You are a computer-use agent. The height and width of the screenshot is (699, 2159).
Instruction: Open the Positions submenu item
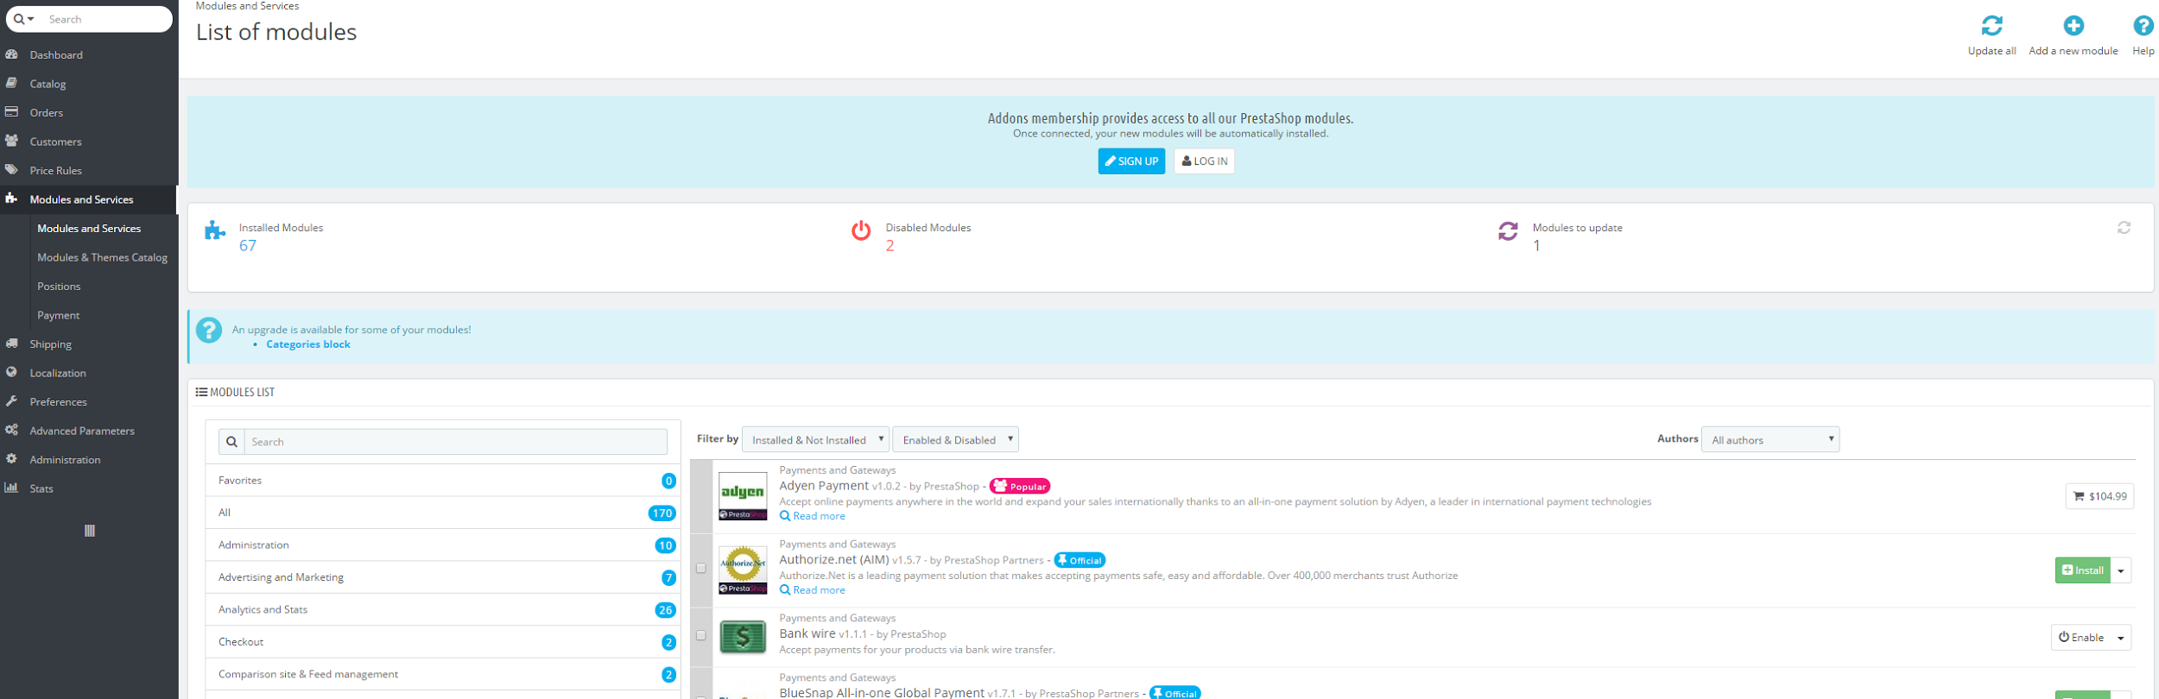59,286
